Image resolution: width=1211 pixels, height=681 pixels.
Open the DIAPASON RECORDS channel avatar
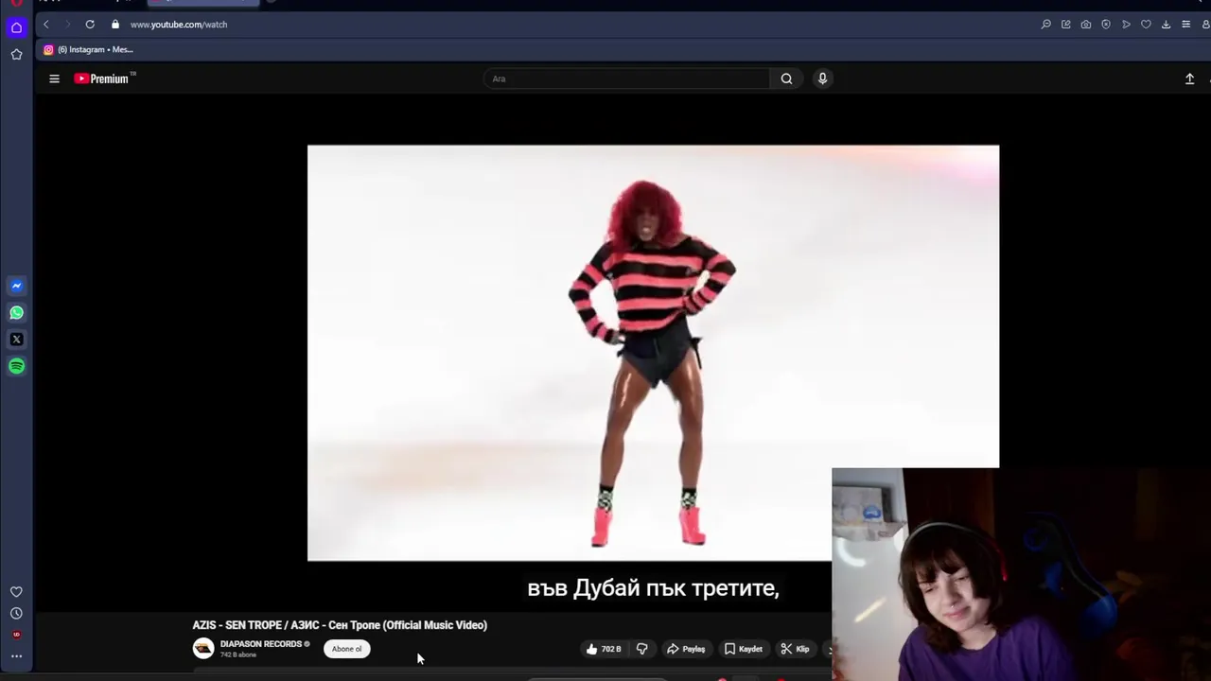pos(203,648)
